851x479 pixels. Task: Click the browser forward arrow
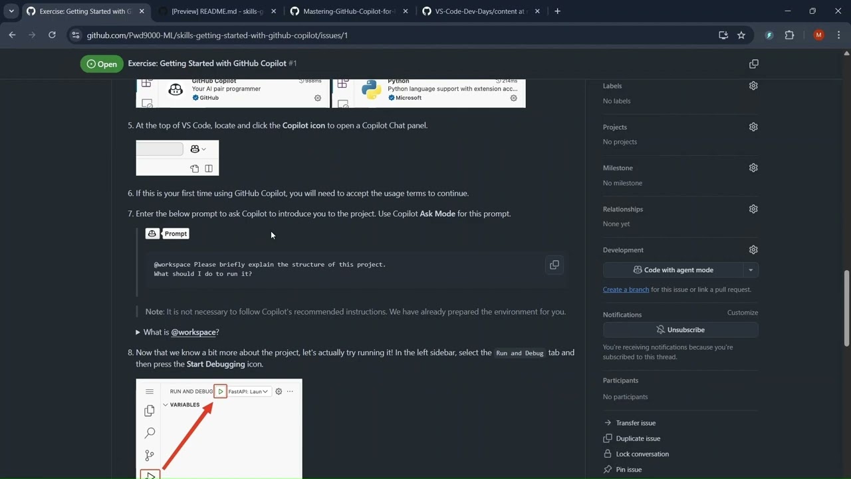click(32, 35)
